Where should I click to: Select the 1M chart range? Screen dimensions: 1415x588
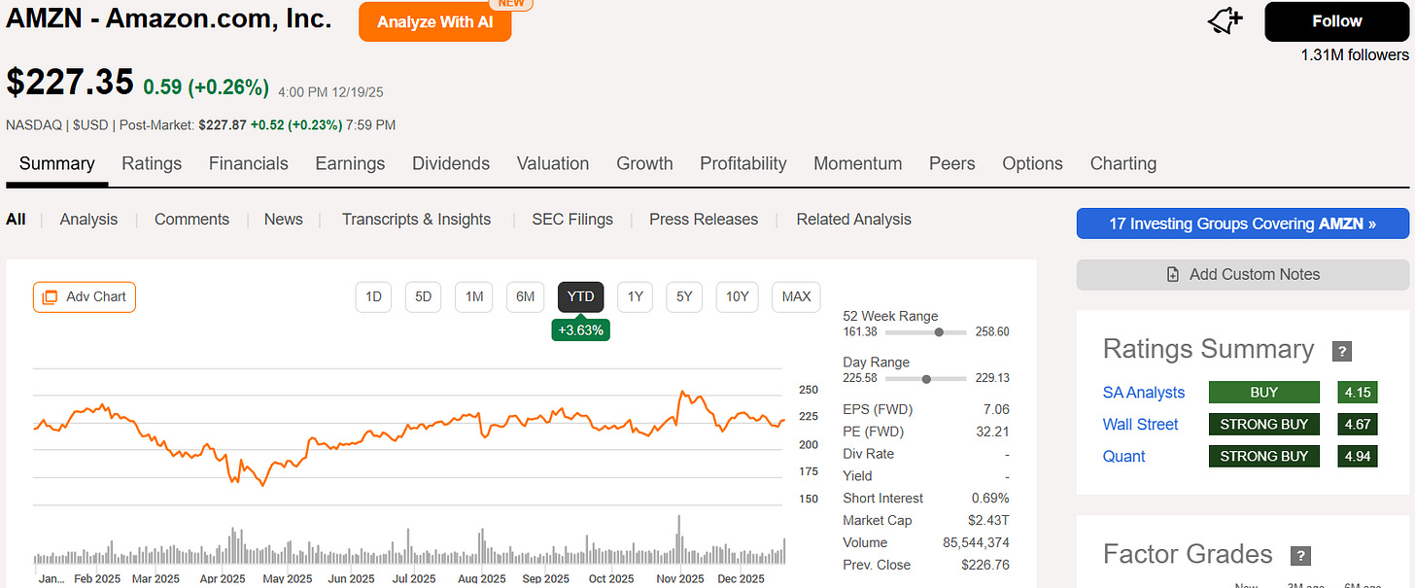coord(474,296)
